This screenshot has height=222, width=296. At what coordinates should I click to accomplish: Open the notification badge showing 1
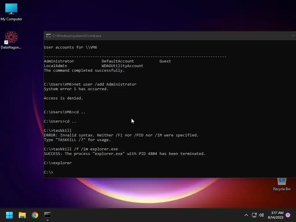(x=288, y=215)
